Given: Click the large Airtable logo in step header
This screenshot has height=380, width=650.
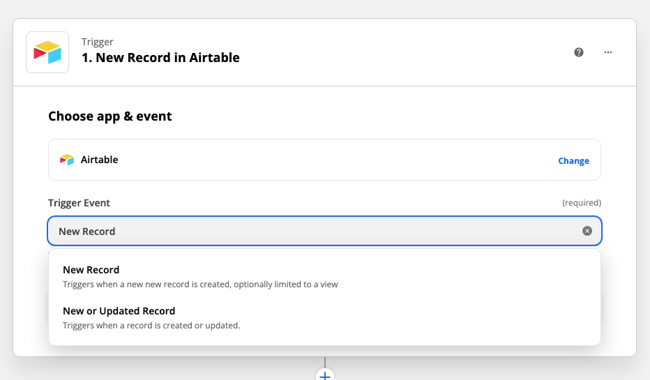Looking at the screenshot, I should tap(47, 52).
